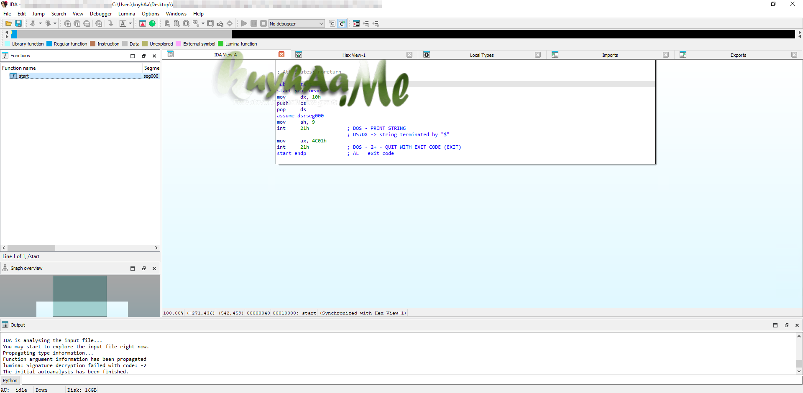Click the jump down arrow toolbar icon
Viewport: 803px width, 393px height.
110,23
